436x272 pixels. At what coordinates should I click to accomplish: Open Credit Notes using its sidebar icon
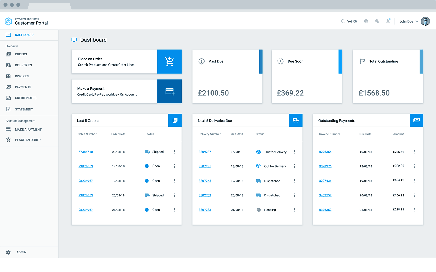tap(9, 98)
